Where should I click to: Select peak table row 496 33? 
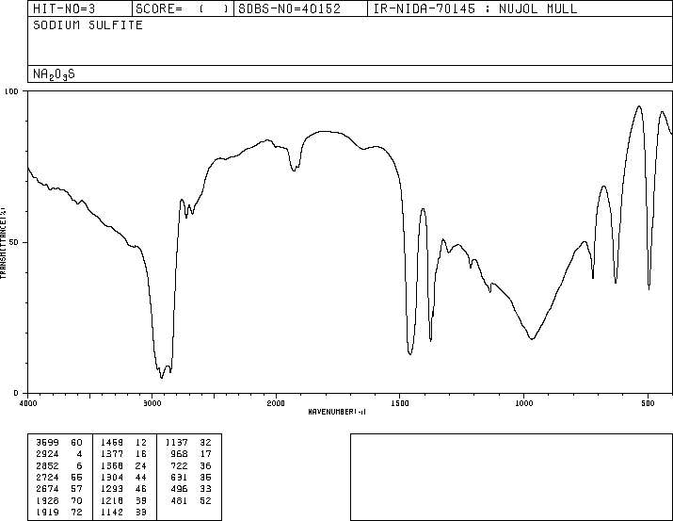tap(190, 489)
